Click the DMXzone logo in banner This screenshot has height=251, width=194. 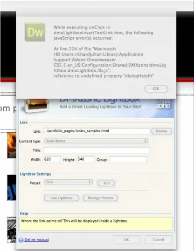pyautogui.click(x=163, y=104)
